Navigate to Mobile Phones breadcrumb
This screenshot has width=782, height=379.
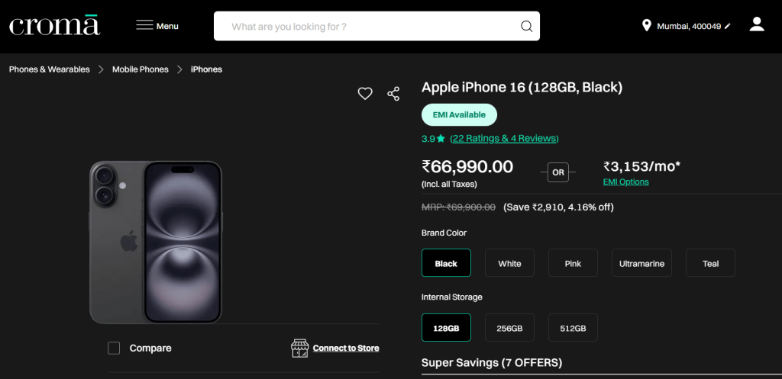[141, 69]
